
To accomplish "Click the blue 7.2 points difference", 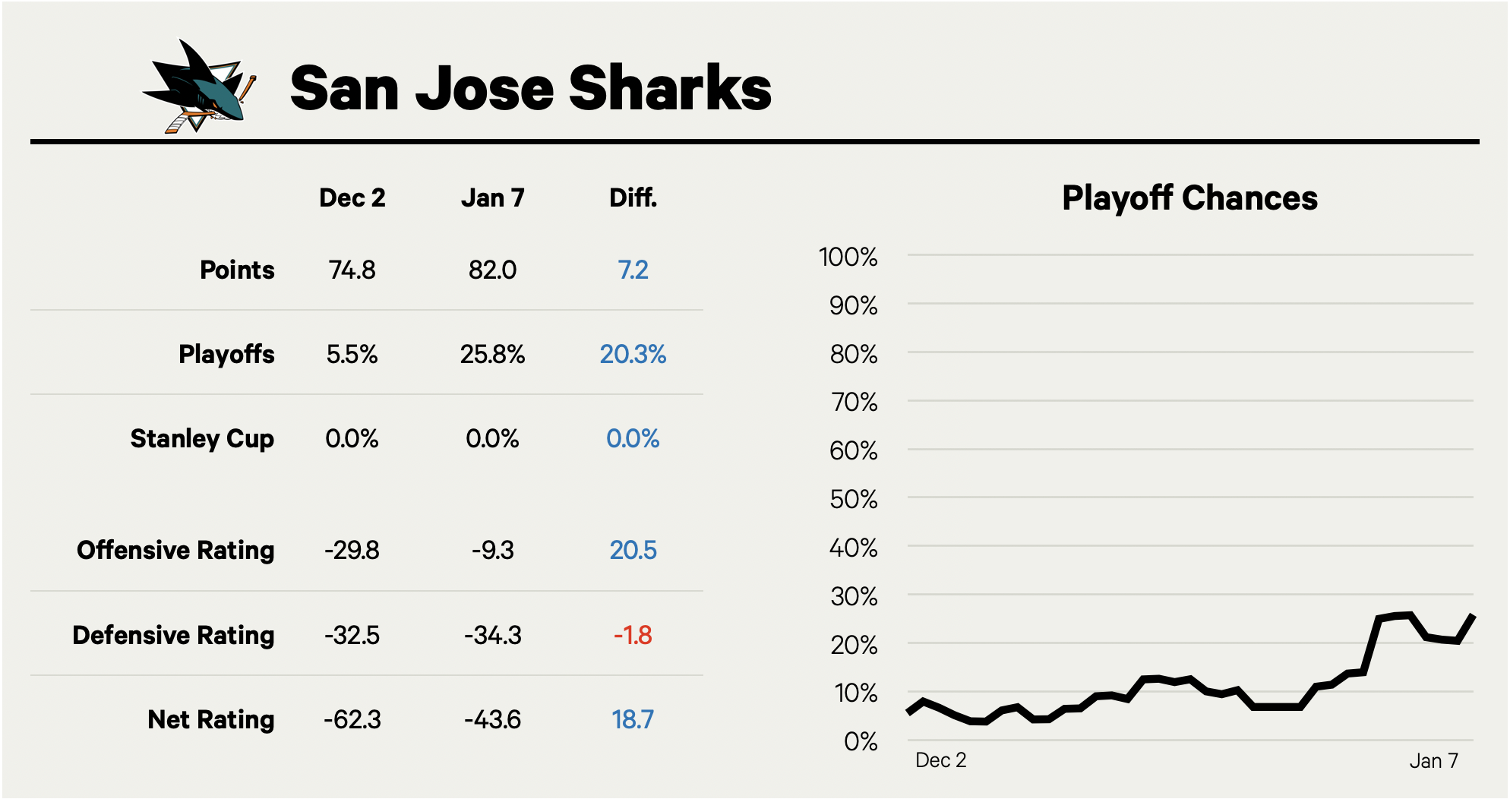I will coord(633,270).
